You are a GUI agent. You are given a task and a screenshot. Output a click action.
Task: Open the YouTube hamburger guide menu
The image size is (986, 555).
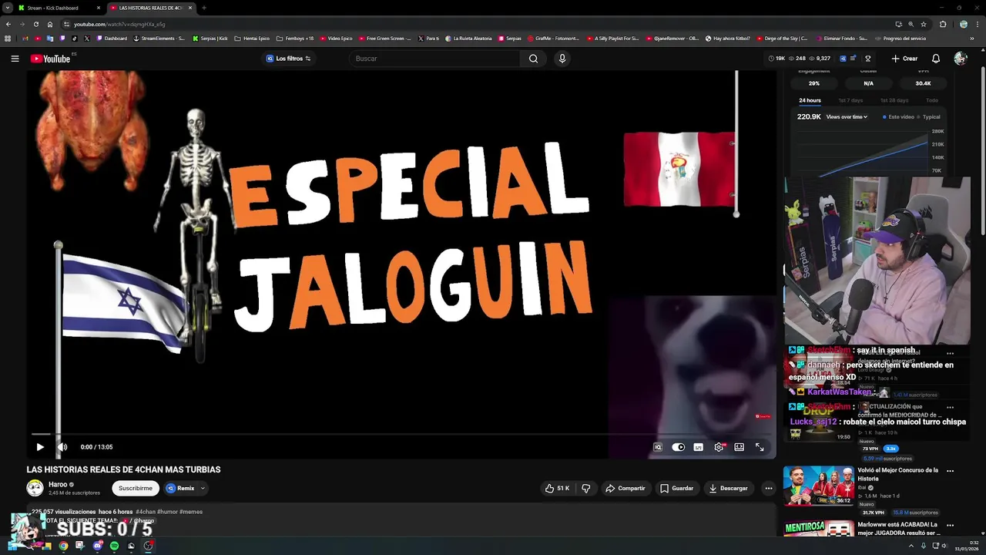click(x=15, y=59)
